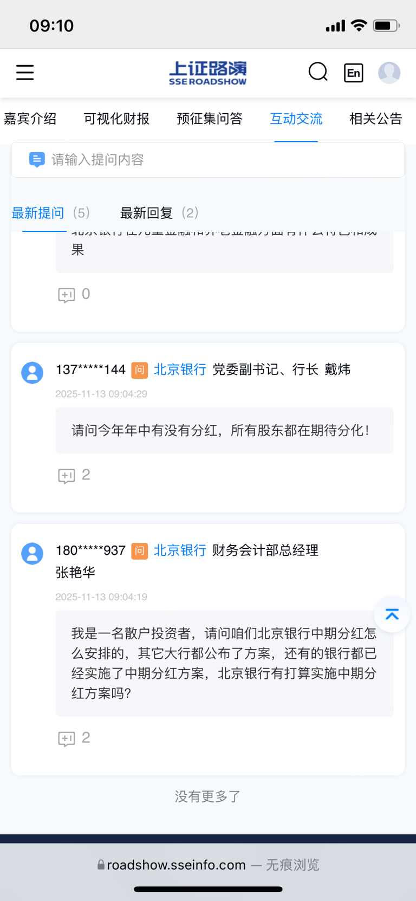Open 北京银行 link in the 张艳华 question
416x901 pixels.
pyautogui.click(x=180, y=550)
